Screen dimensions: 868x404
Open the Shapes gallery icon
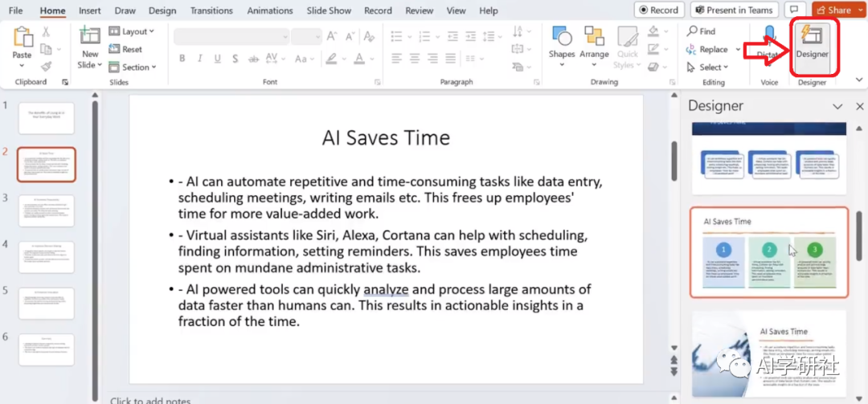(x=562, y=36)
